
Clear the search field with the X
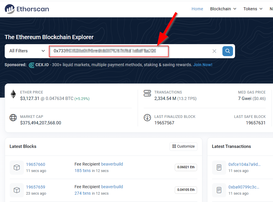[214, 51]
